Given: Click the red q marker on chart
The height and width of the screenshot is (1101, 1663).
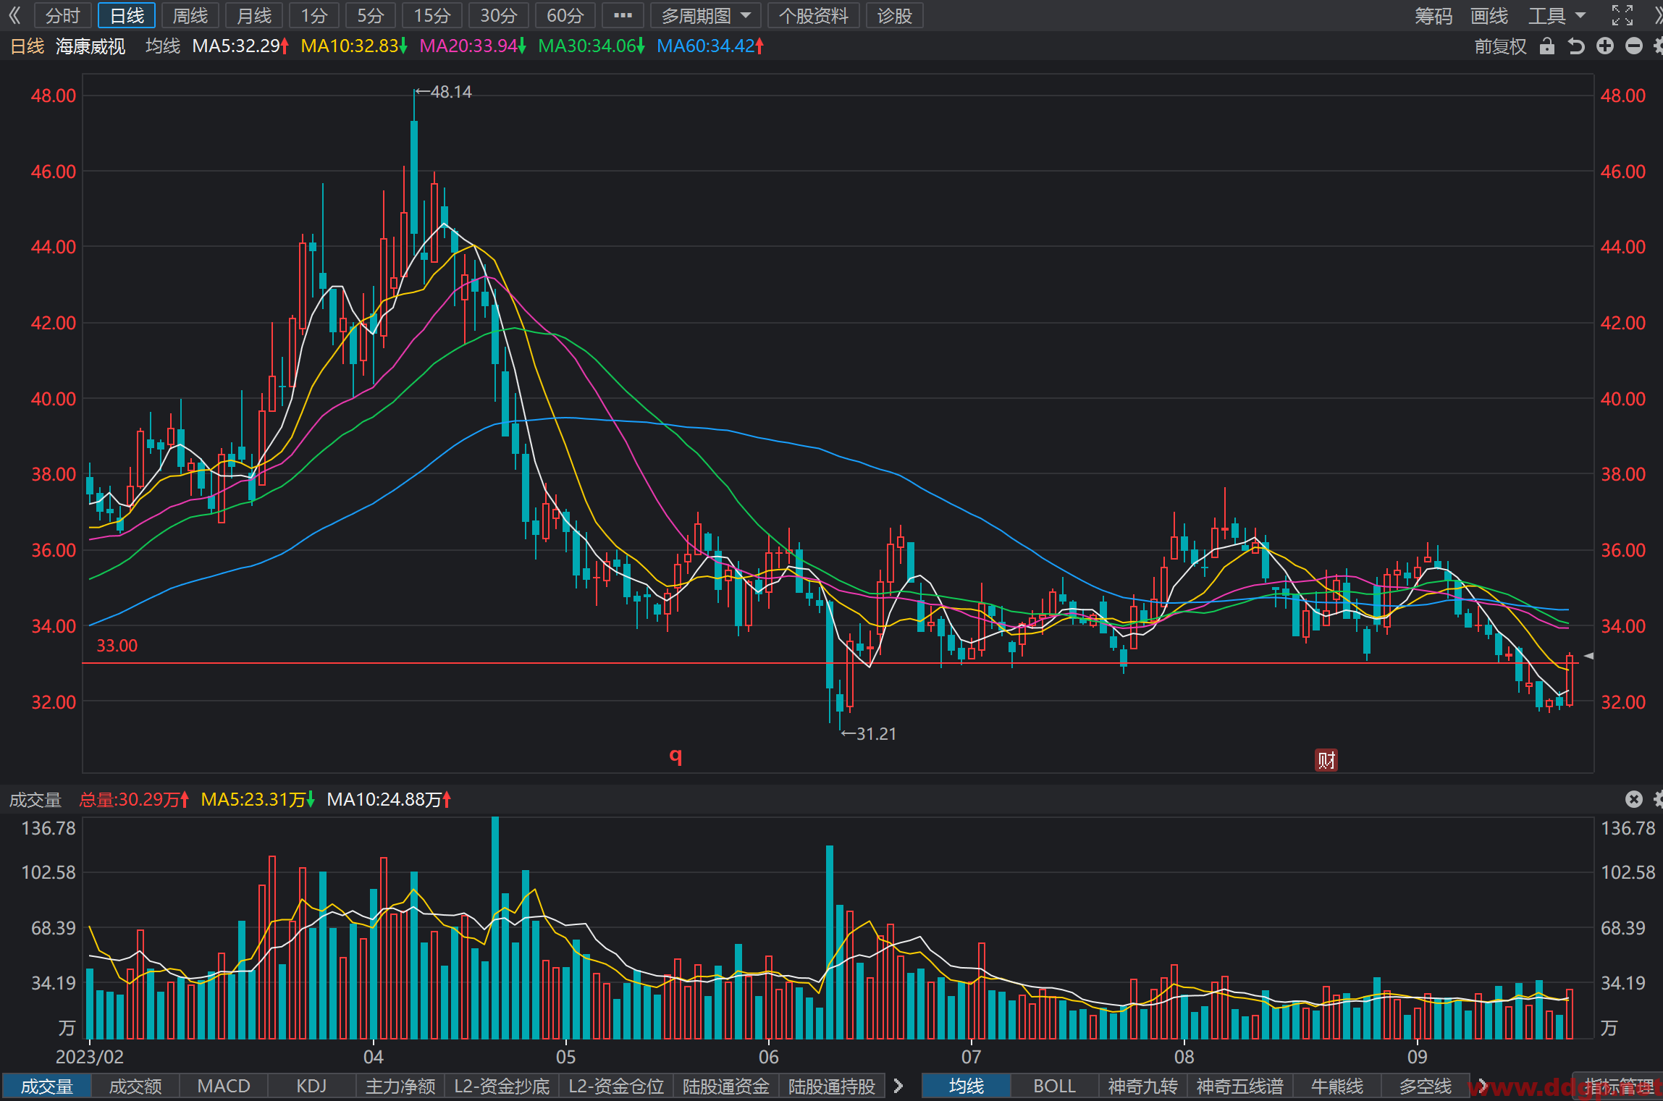Looking at the screenshot, I should 675,756.
